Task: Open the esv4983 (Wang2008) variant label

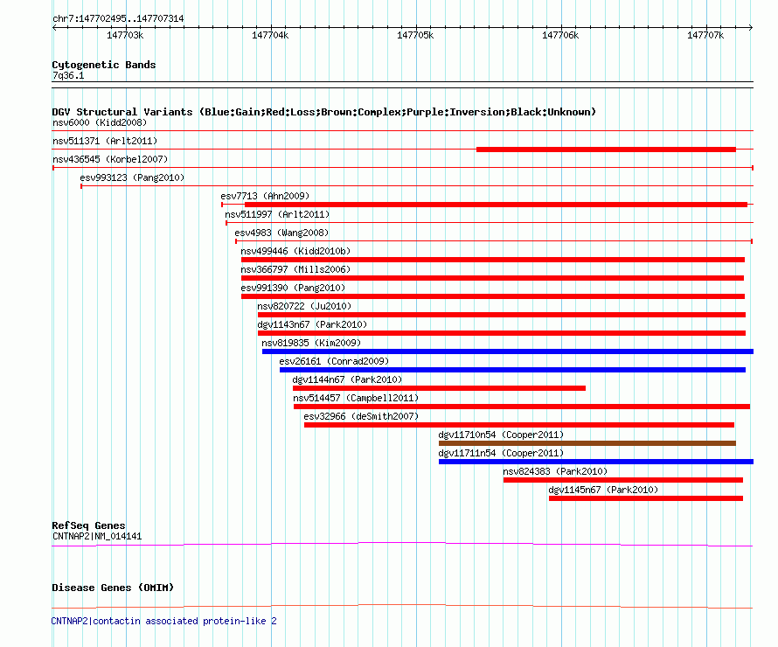Action: tap(281, 233)
